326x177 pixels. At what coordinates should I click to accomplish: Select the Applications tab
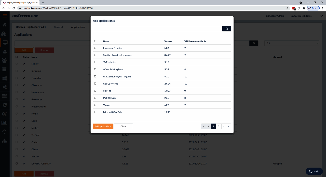tap(78, 27)
